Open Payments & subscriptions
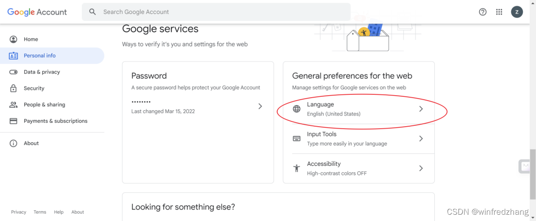This screenshot has height=221, width=536. click(x=55, y=121)
